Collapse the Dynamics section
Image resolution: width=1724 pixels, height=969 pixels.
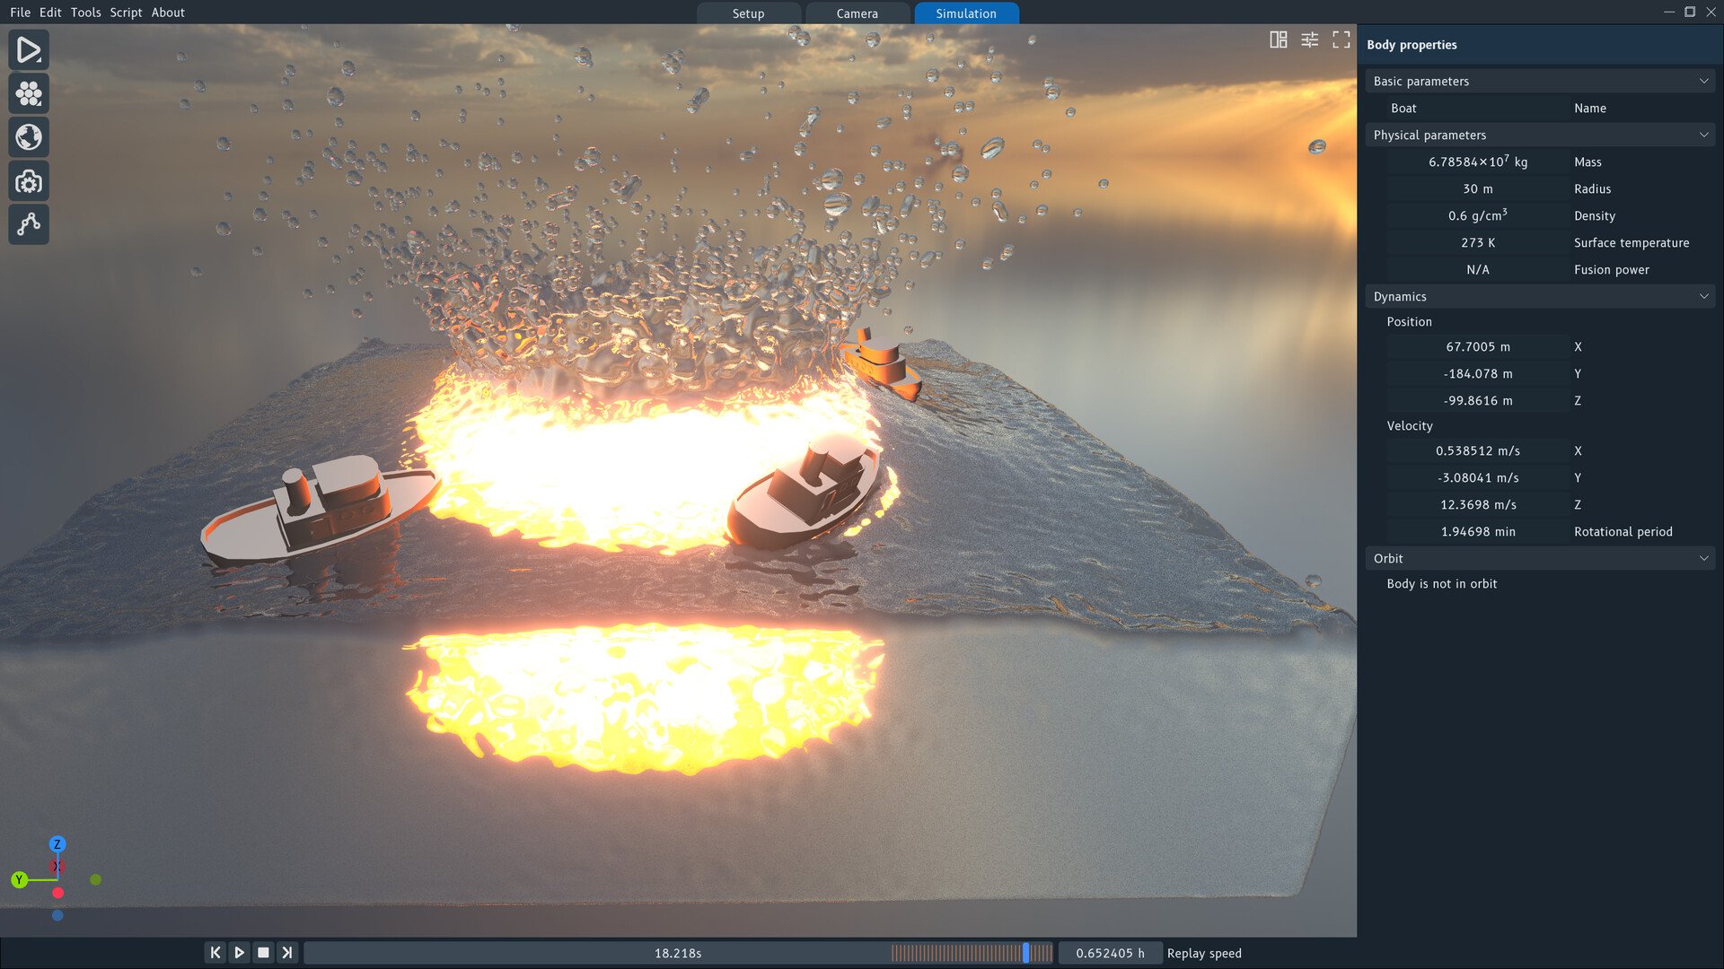[x=1703, y=296]
